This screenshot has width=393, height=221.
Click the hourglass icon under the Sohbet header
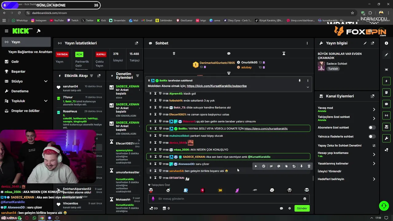pyautogui.click(x=284, y=53)
